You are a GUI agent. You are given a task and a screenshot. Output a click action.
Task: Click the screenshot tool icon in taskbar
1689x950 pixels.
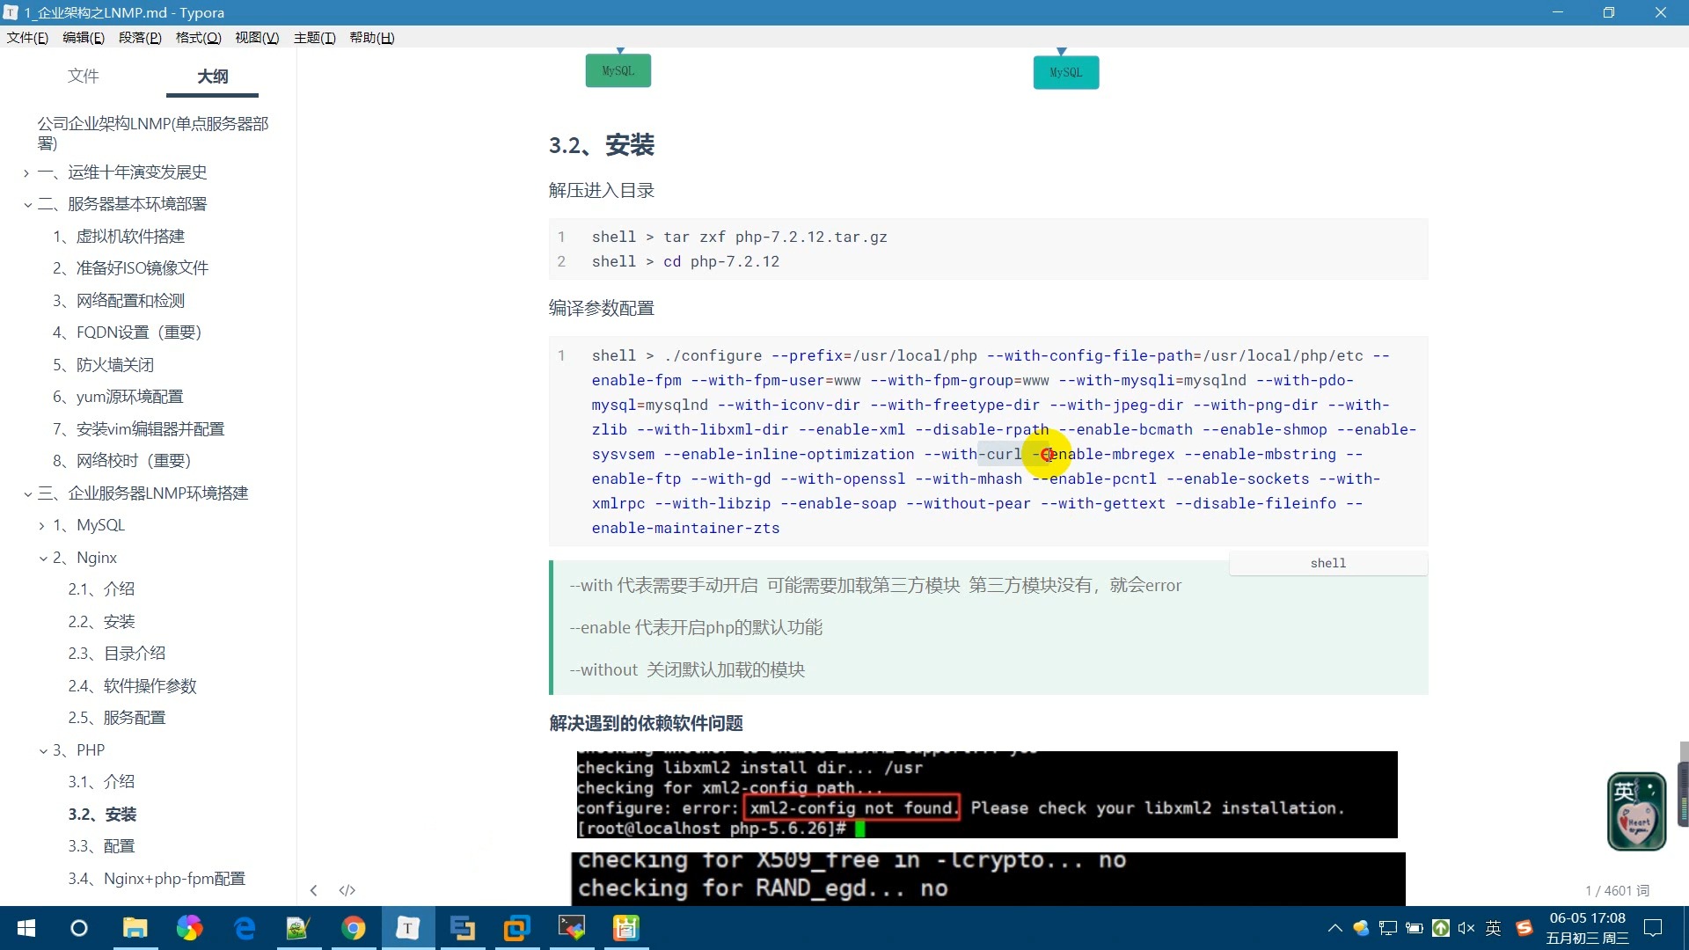pos(571,928)
